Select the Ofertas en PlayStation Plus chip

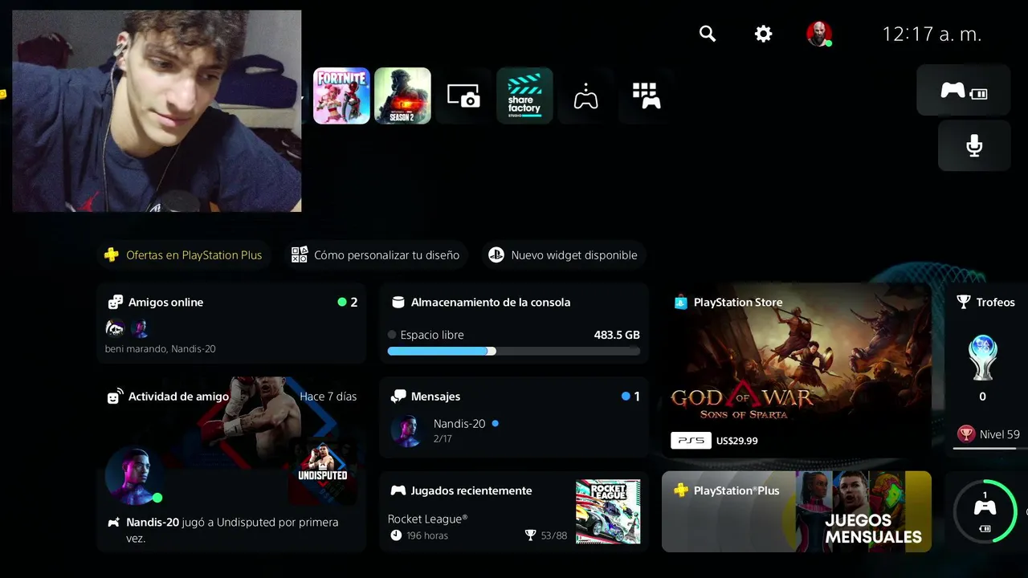[184, 255]
